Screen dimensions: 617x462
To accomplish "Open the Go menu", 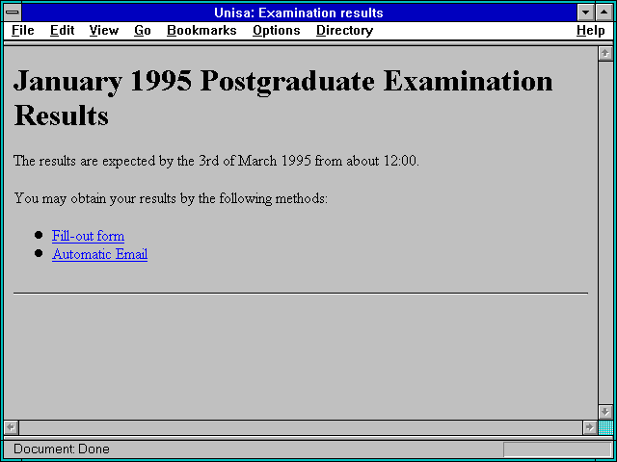I will tap(143, 30).
